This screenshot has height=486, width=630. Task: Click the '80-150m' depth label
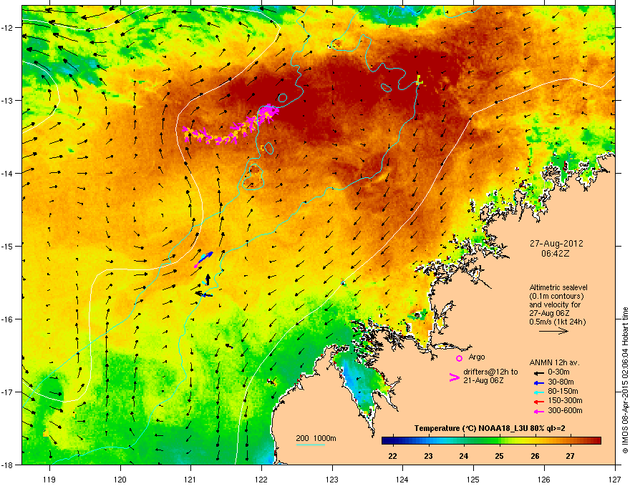pyautogui.click(x=563, y=391)
